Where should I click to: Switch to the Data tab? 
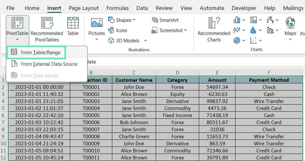pyautogui.click(x=142, y=8)
